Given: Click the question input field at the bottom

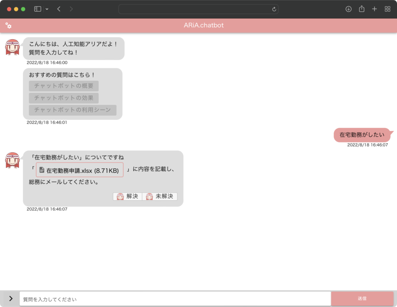Looking at the screenshot, I should (x=174, y=298).
